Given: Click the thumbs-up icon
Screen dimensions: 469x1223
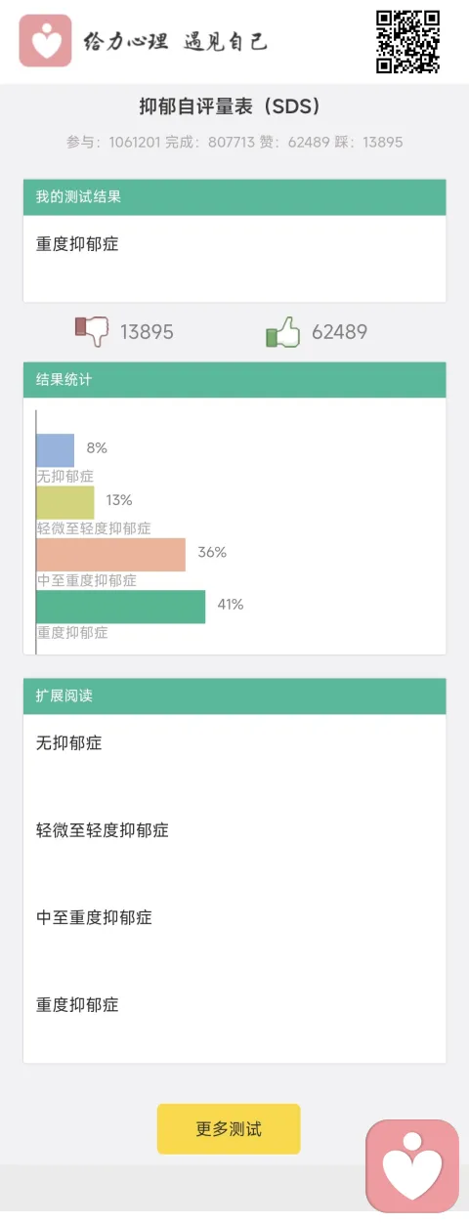Looking at the screenshot, I should click(x=283, y=332).
